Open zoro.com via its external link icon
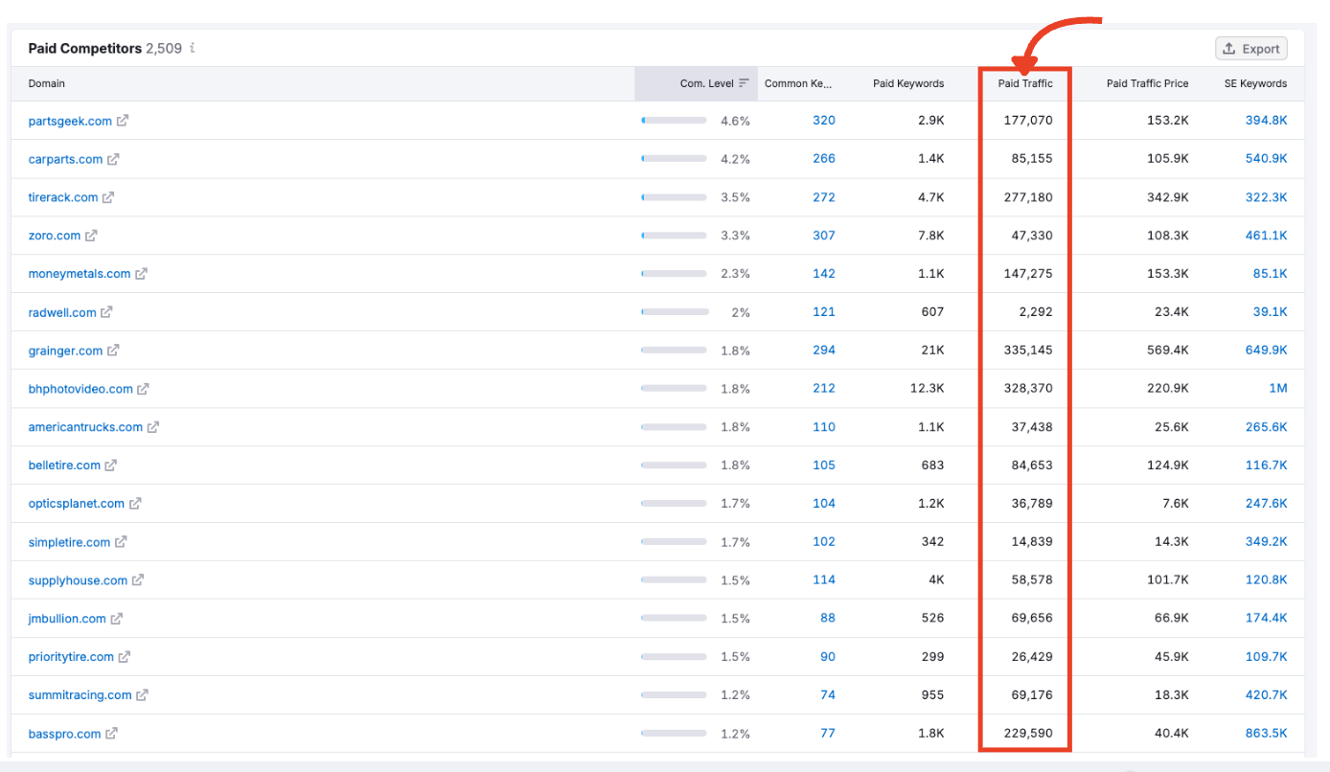Viewport: 1330px width, 772px height. tap(93, 236)
